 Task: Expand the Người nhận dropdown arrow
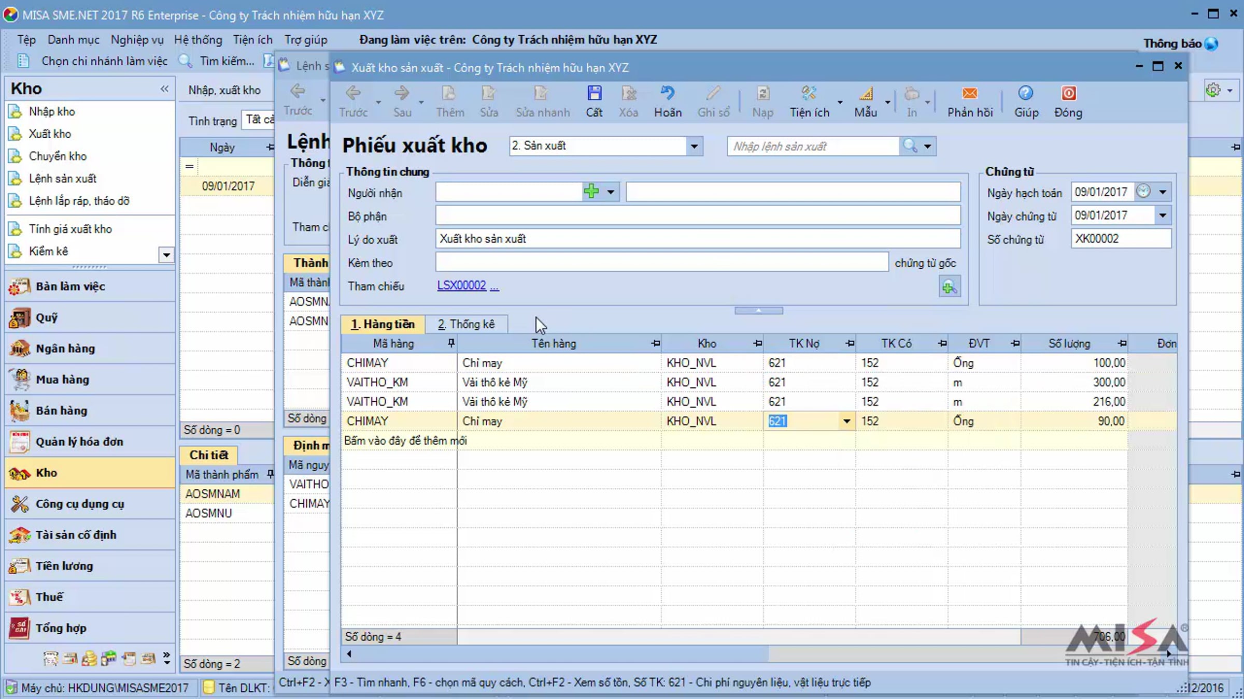point(611,192)
